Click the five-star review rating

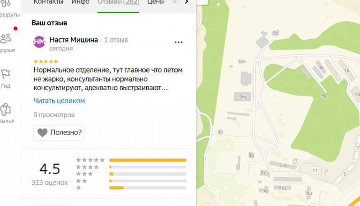pyautogui.click(x=45, y=61)
